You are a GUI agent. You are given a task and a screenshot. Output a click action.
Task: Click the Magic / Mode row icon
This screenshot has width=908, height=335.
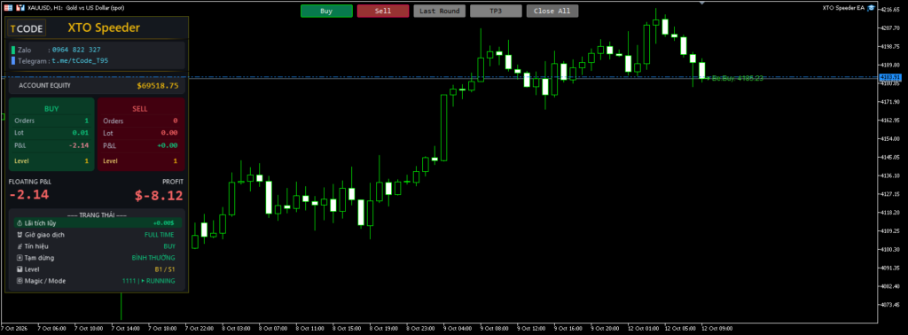pos(20,281)
